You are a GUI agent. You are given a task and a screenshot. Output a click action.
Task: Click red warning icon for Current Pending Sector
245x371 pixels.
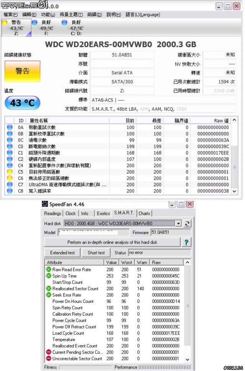[x=49, y=352]
